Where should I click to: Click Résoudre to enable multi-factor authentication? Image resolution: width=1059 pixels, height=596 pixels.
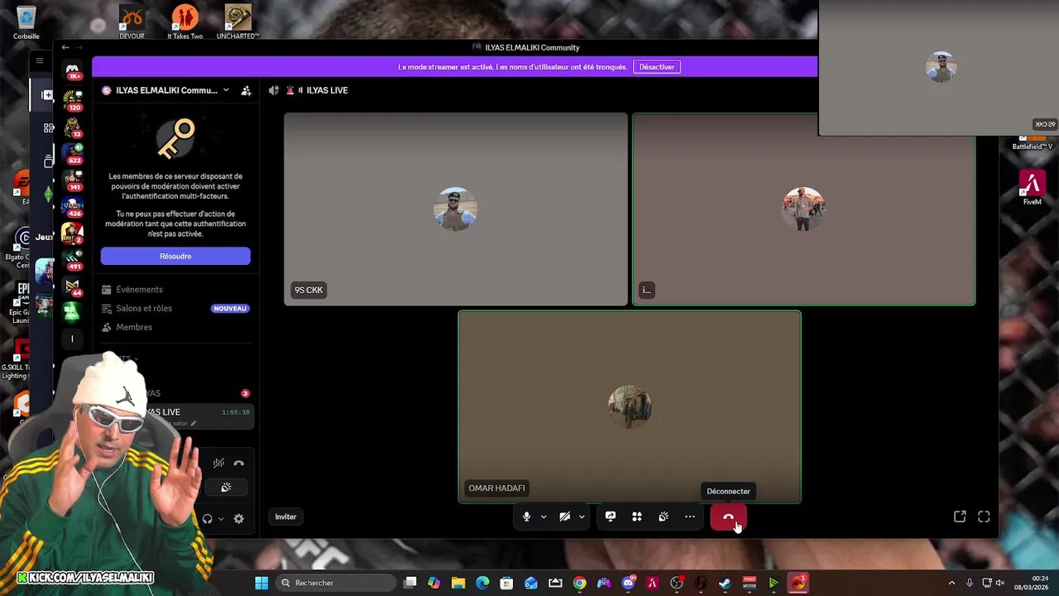(175, 256)
